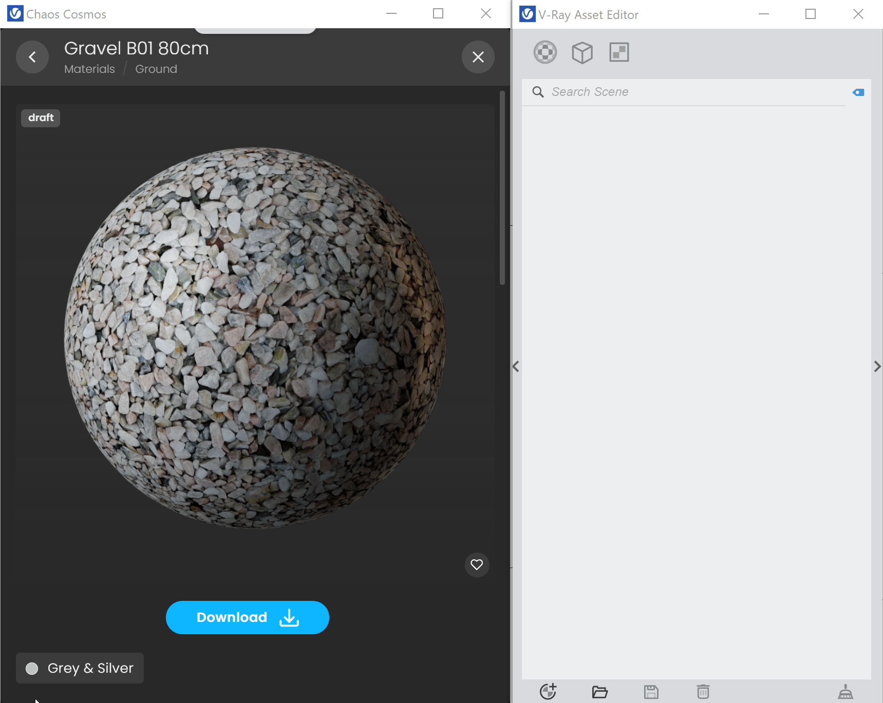
Task: Click the V-Ray Asset Editor title bar logo
Action: (528, 14)
